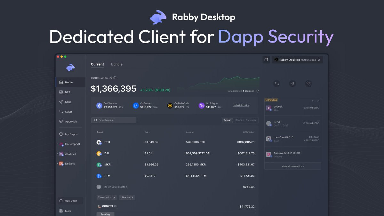This screenshot has width=384, height=216.
Task: Select the BNB Chain balance
Action: pos(178,106)
